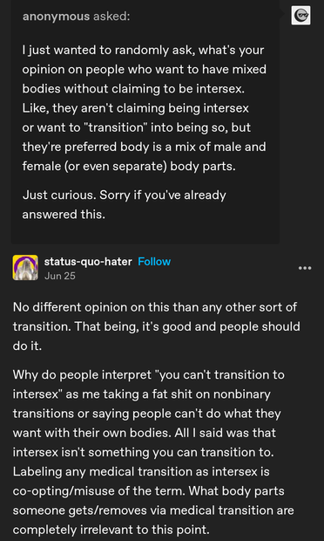
Task: Click the line 'Like, they aren't claiming being intersex'
Action: [x=135, y=108]
